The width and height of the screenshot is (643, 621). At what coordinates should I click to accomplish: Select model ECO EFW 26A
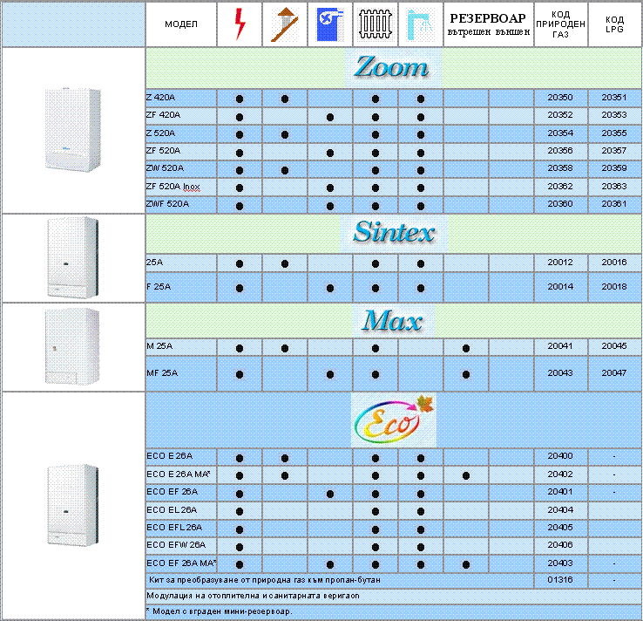click(x=176, y=545)
